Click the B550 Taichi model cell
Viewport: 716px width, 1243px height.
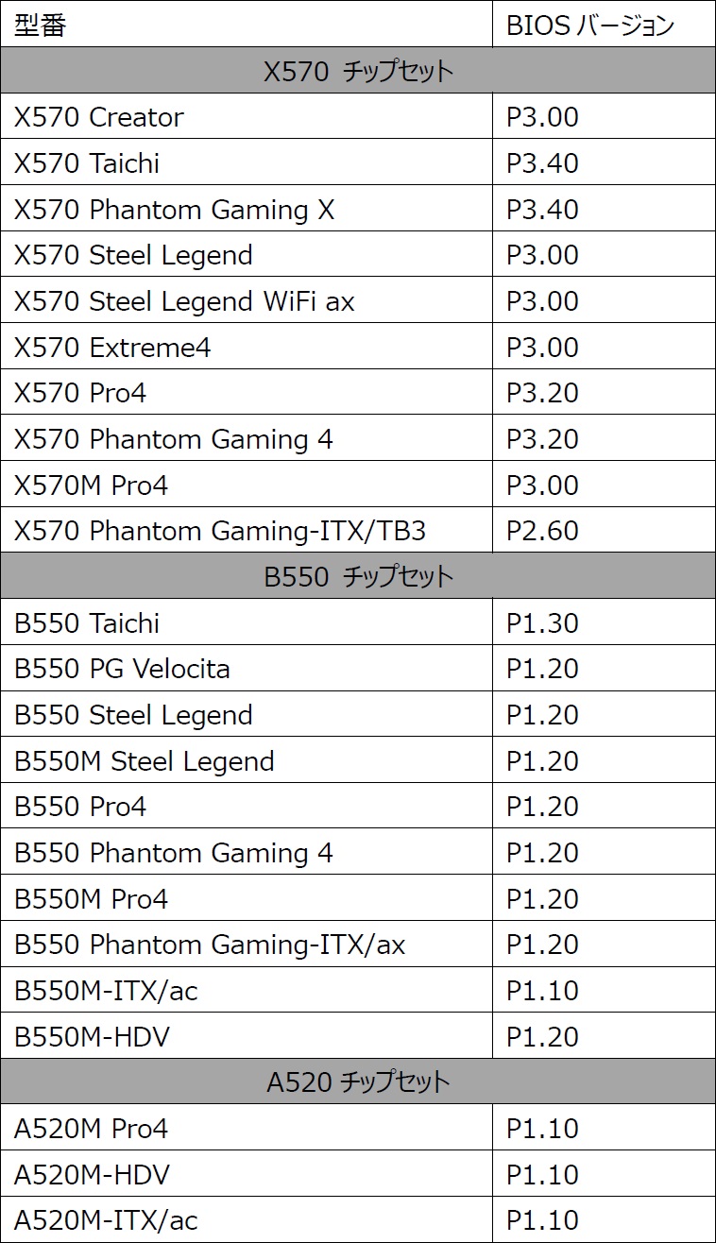click(86, 623)
